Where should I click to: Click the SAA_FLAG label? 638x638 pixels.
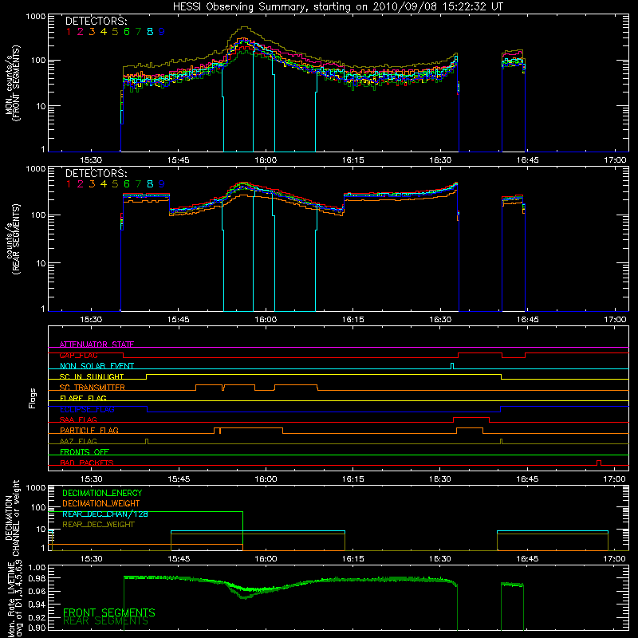(78, 420)
